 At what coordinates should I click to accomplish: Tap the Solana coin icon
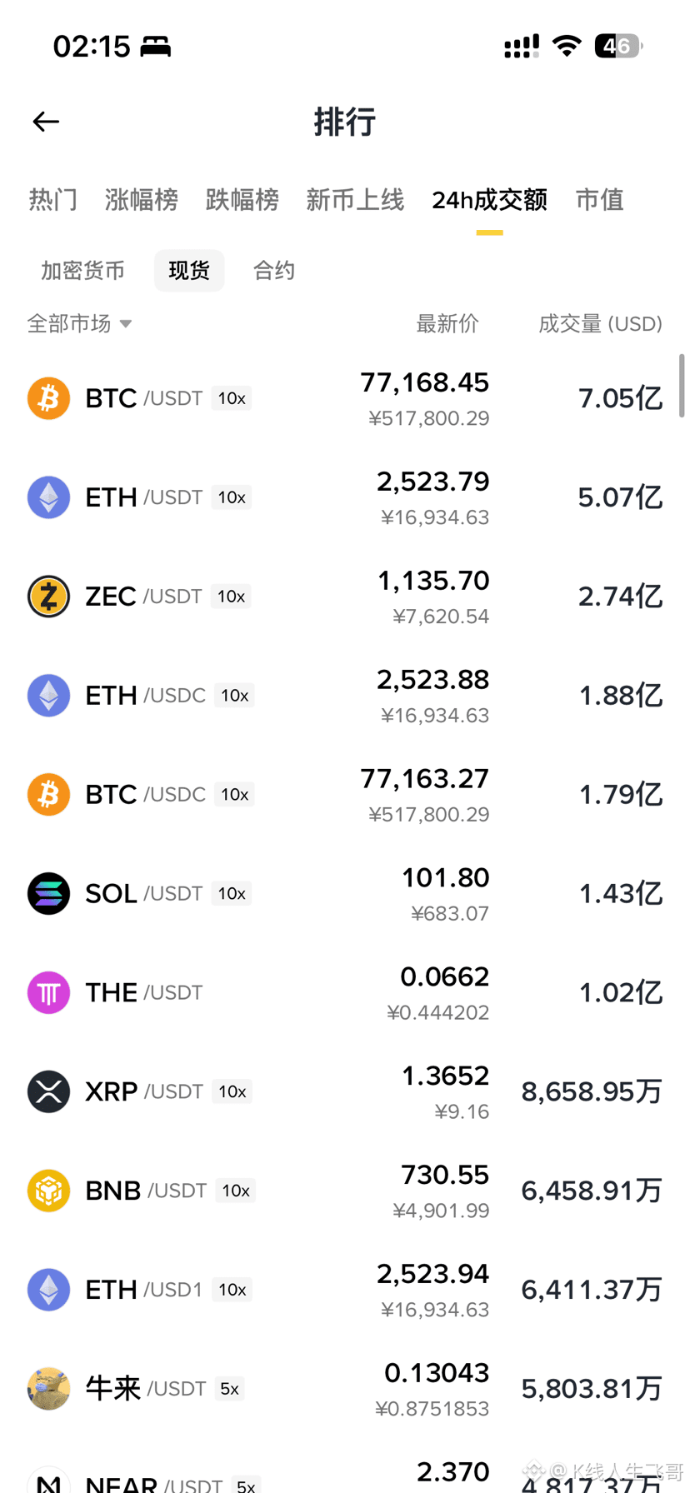point(48,893)
